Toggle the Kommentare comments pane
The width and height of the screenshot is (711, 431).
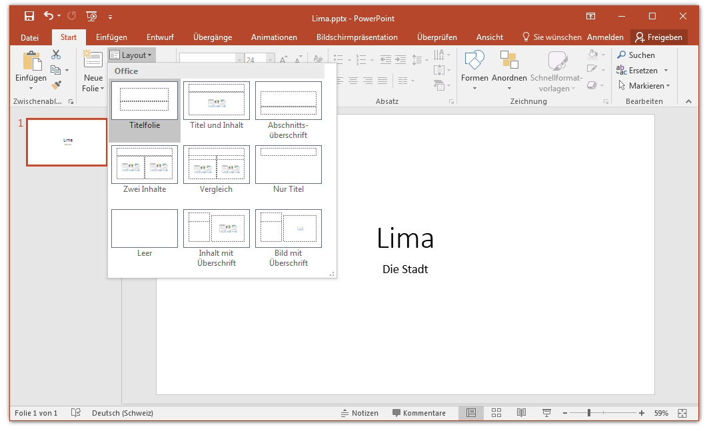[419, 413]
